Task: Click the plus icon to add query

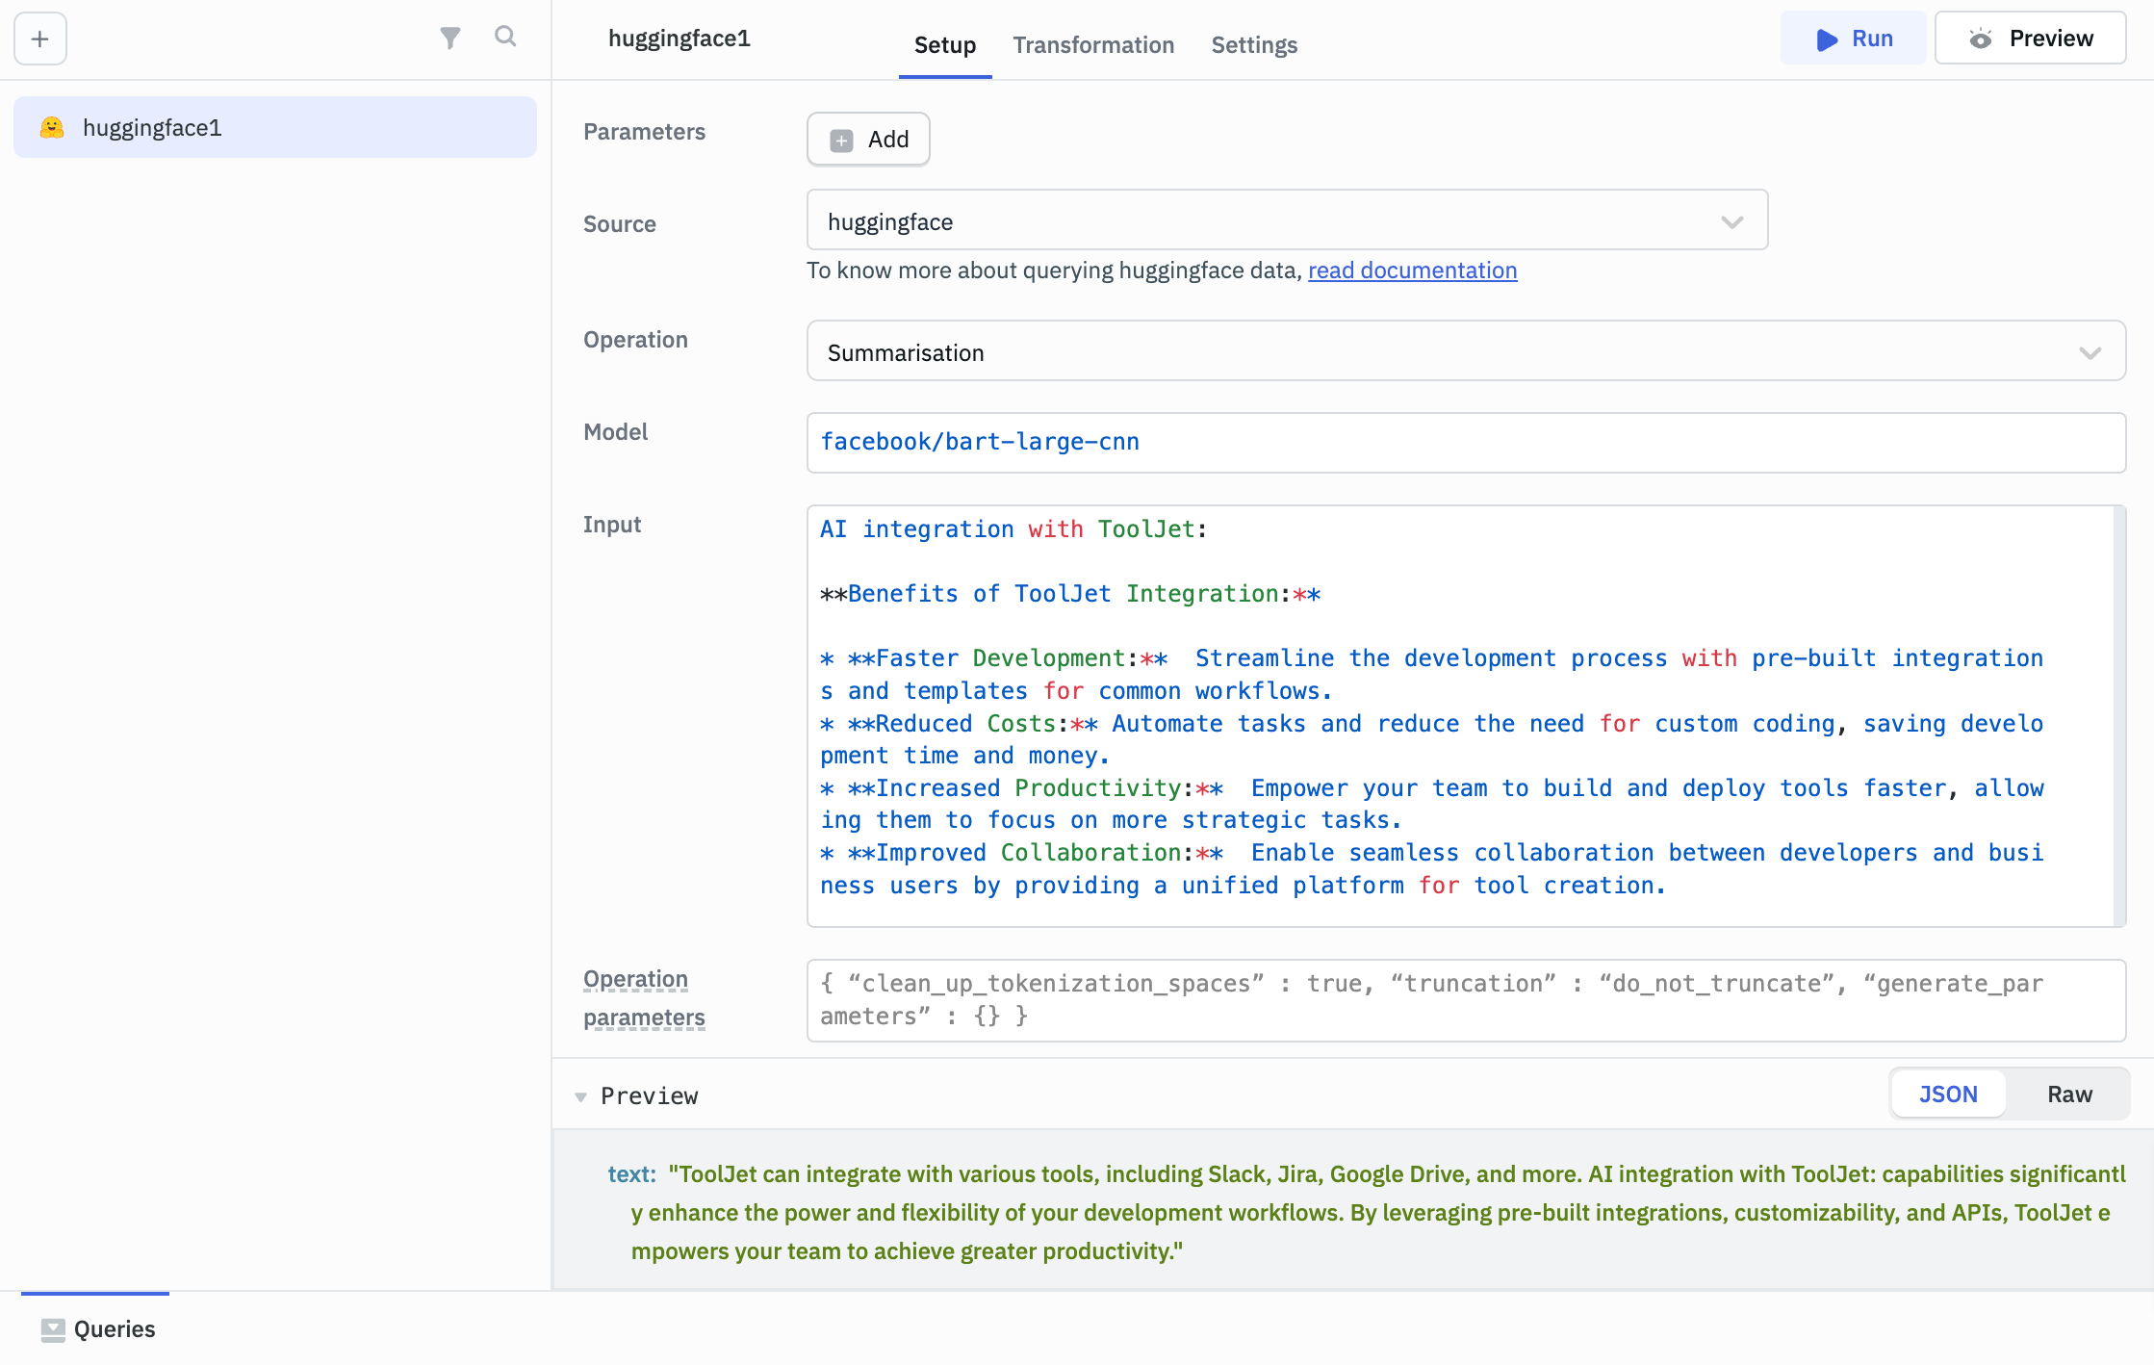Action: pyautogui.click(x=39, y=39)
